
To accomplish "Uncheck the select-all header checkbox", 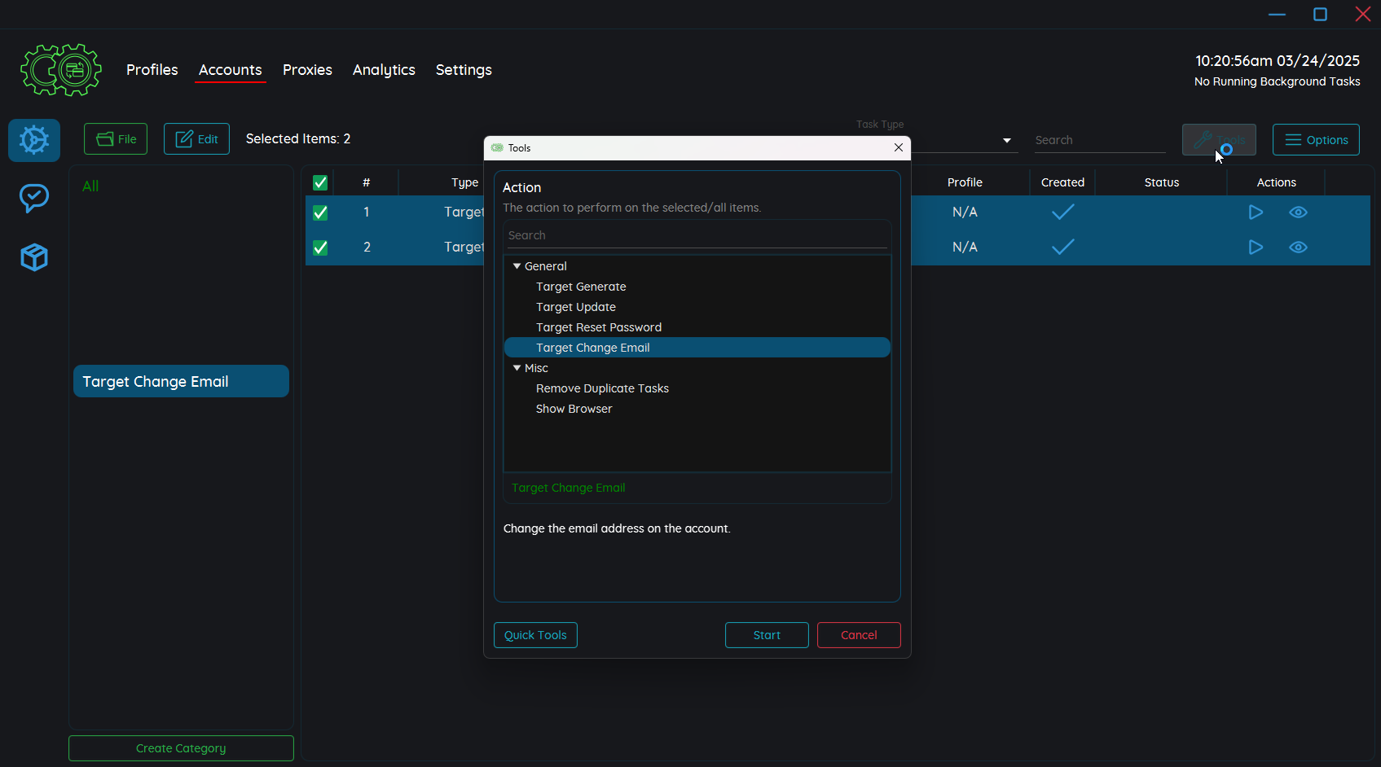I will click(320, 182).
